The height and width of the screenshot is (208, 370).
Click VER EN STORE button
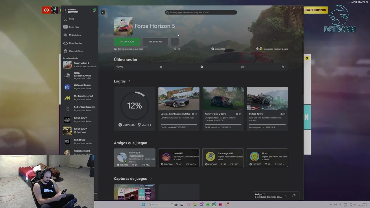[155, 42]
